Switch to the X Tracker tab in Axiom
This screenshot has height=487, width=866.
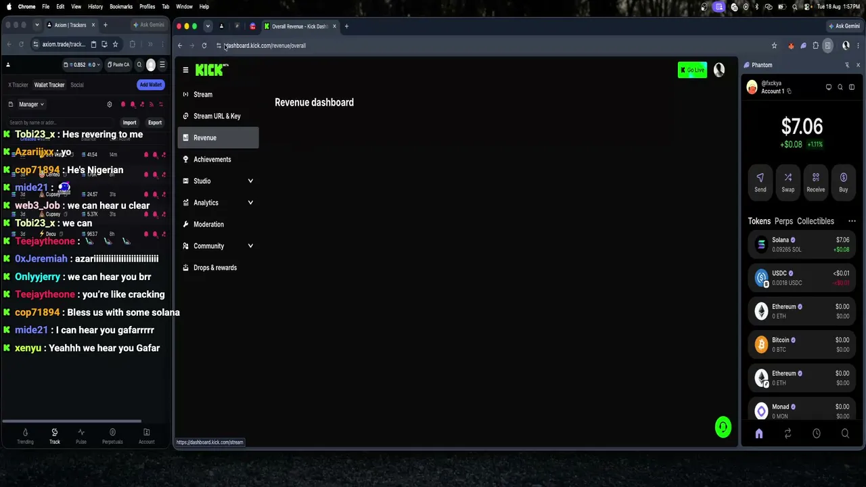coord(18,85)
